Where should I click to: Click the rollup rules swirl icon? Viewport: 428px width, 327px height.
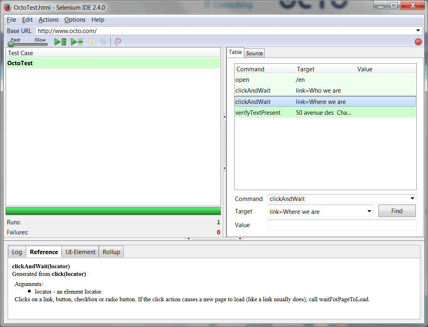pos(118,42)
